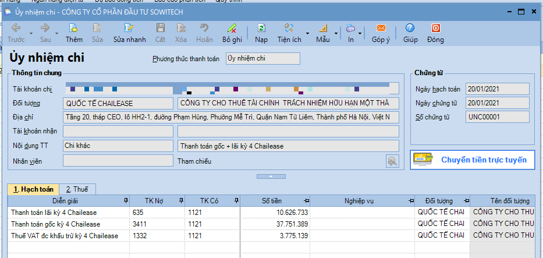Click amount cell 37.751.389
This screenshot has height=258, width=543.
point(275,224)
